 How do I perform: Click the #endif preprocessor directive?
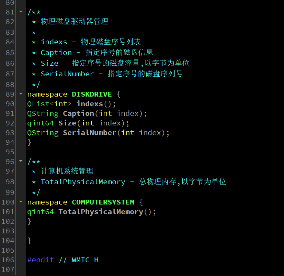[x=41, y=260]
